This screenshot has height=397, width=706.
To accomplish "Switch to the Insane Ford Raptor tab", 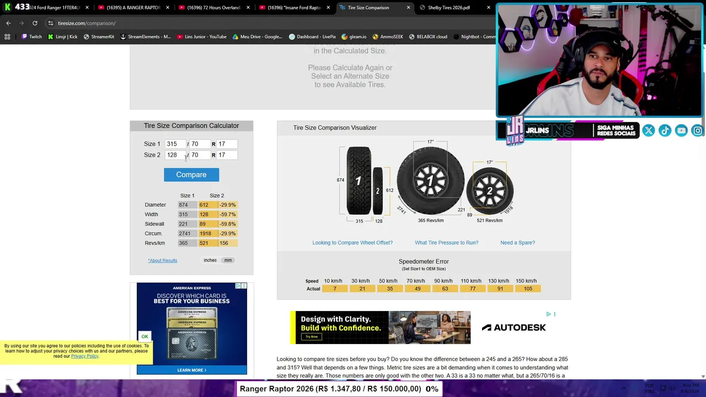I will click(293, 8).
